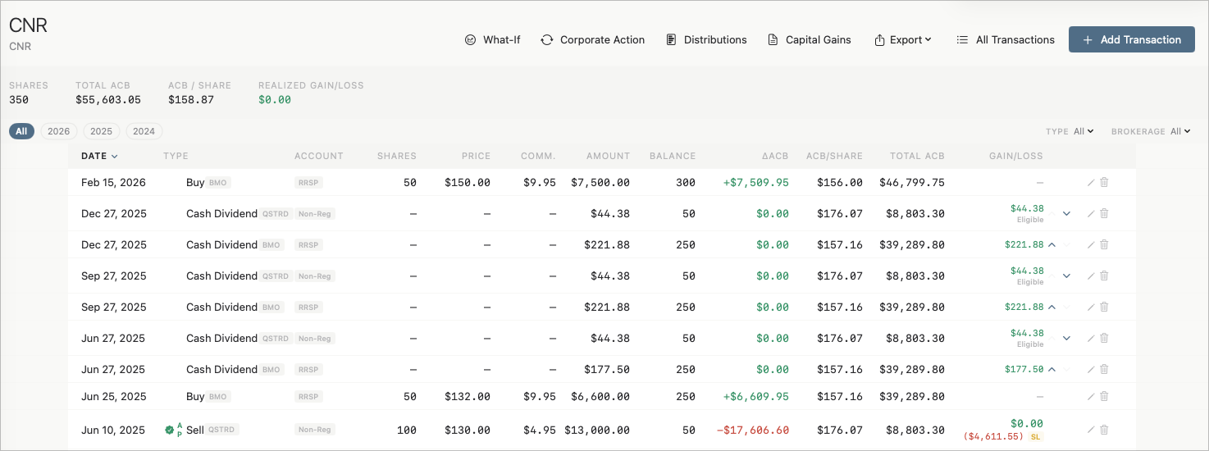Screen dimensions: 1209x451
Task: Click the +$6,609.95 ACB change value
Action: click(755, 397)
